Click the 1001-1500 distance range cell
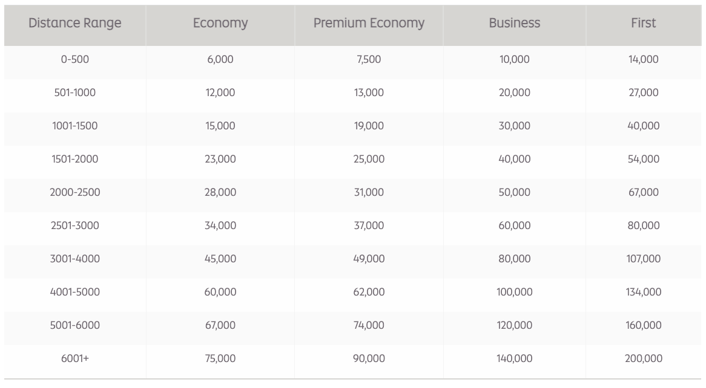This screenshot has height=388, width=706. pyautogui.click(x=75, y=126)
